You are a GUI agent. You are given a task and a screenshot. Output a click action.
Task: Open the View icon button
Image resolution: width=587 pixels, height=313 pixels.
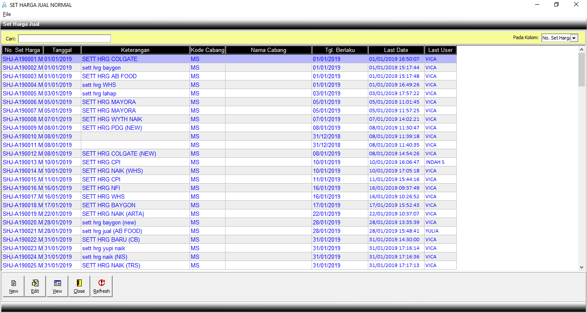coord(57,286)
